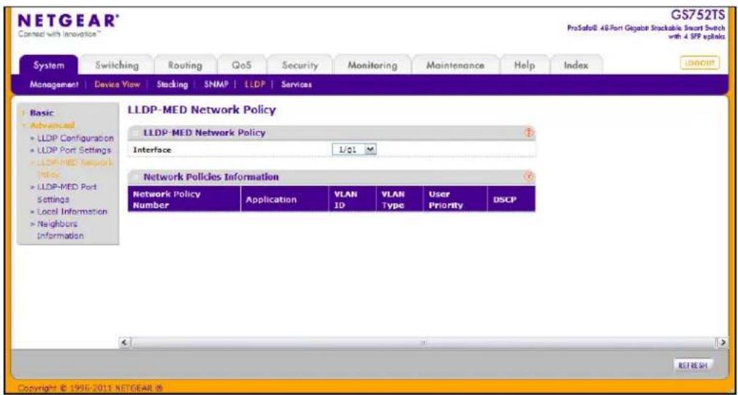Switch to the System tab
Screen dimensions: 738x395
tap(49, 66)
